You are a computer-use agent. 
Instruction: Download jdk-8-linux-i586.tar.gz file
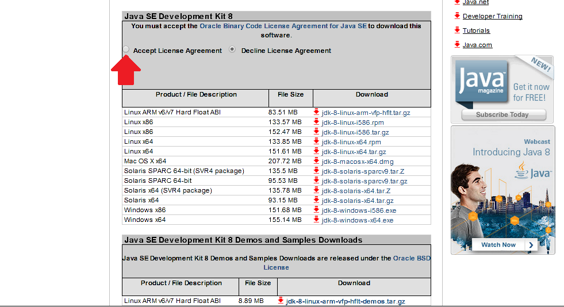point(355,132)
